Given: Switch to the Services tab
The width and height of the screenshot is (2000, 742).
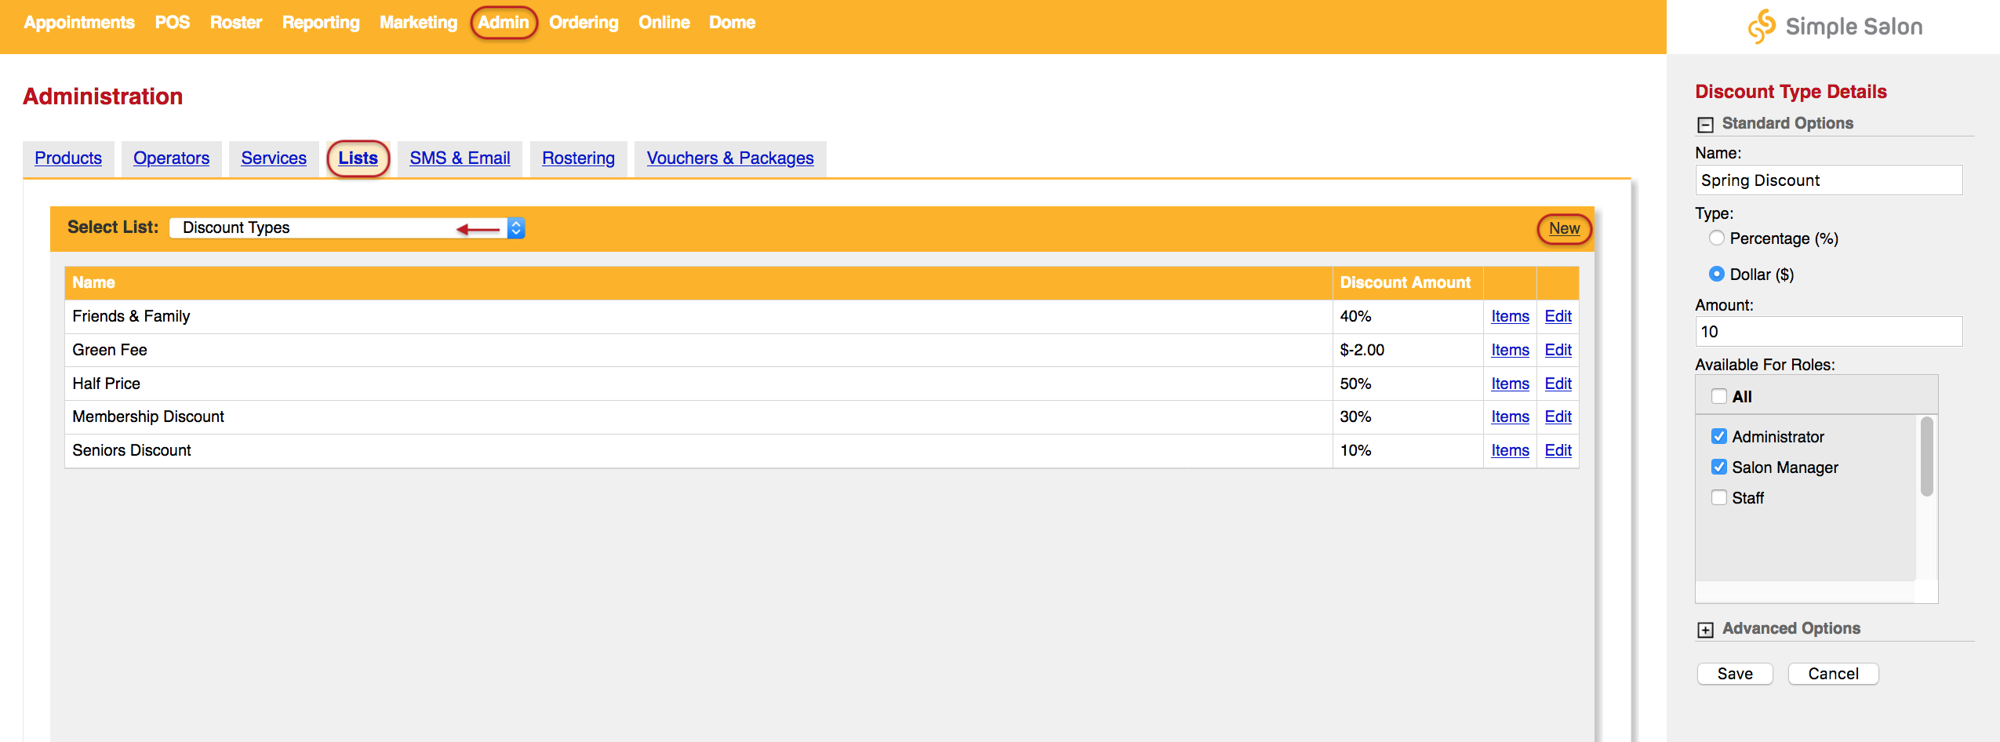Looking at the screenshot, I should point(274,158).
